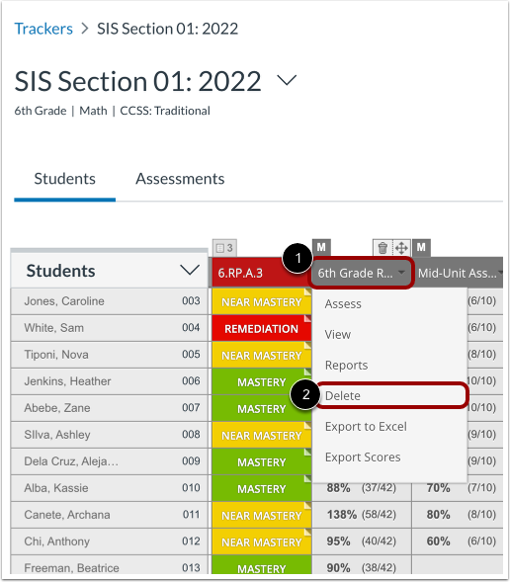Click the move arrows icon
510x582 pixels.
click(x=401, y=248)
